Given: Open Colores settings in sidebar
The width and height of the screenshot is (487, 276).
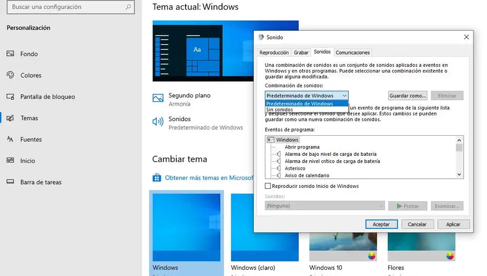Looking at the screenshot, I should (31, 75).
